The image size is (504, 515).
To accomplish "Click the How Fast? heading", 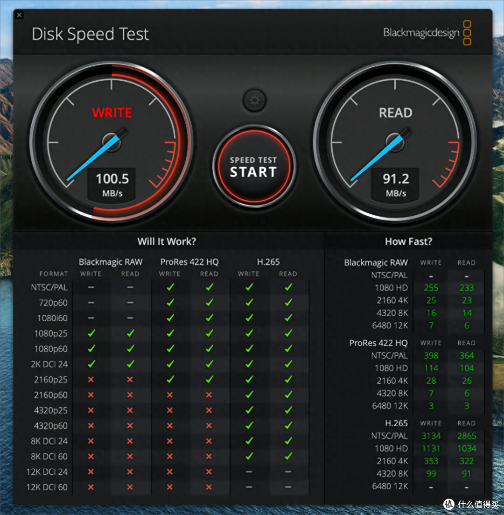I will click(408, 241).
